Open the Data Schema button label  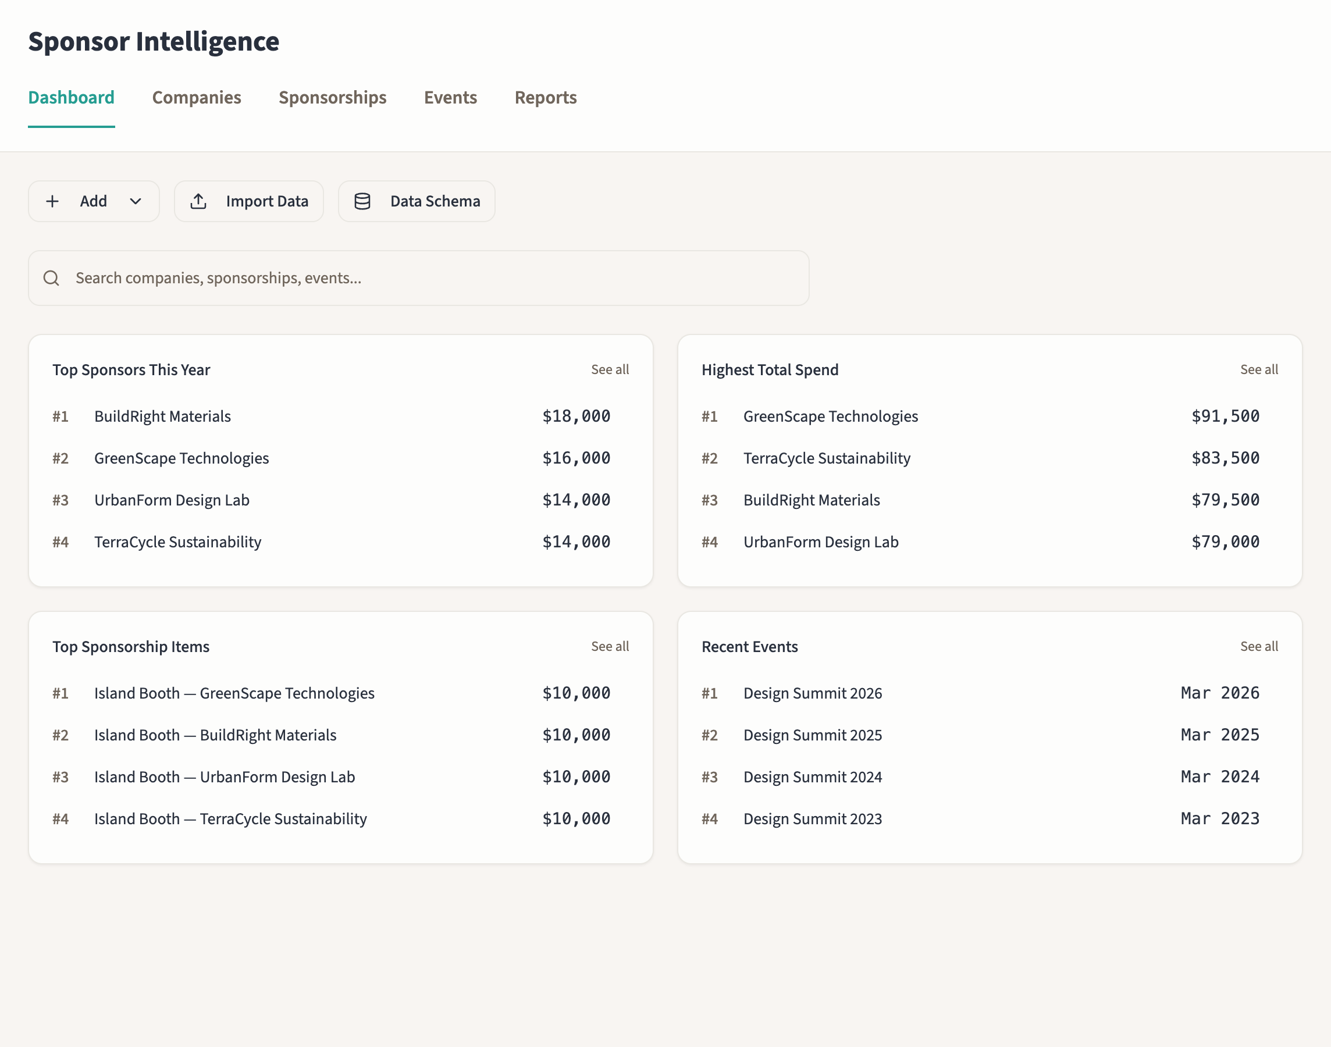tap(435, 201)
